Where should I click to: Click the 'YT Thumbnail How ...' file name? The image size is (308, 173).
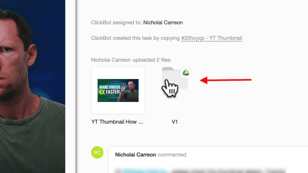(x=117, y=122)
